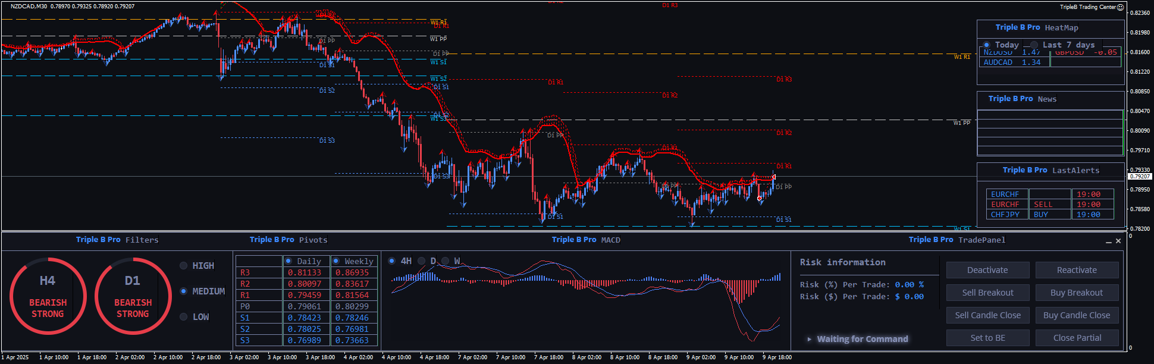Close the TradePanel with the X icon
Image resolution: width=1154 pixels, height=364 pixels.
point(1118,241)
